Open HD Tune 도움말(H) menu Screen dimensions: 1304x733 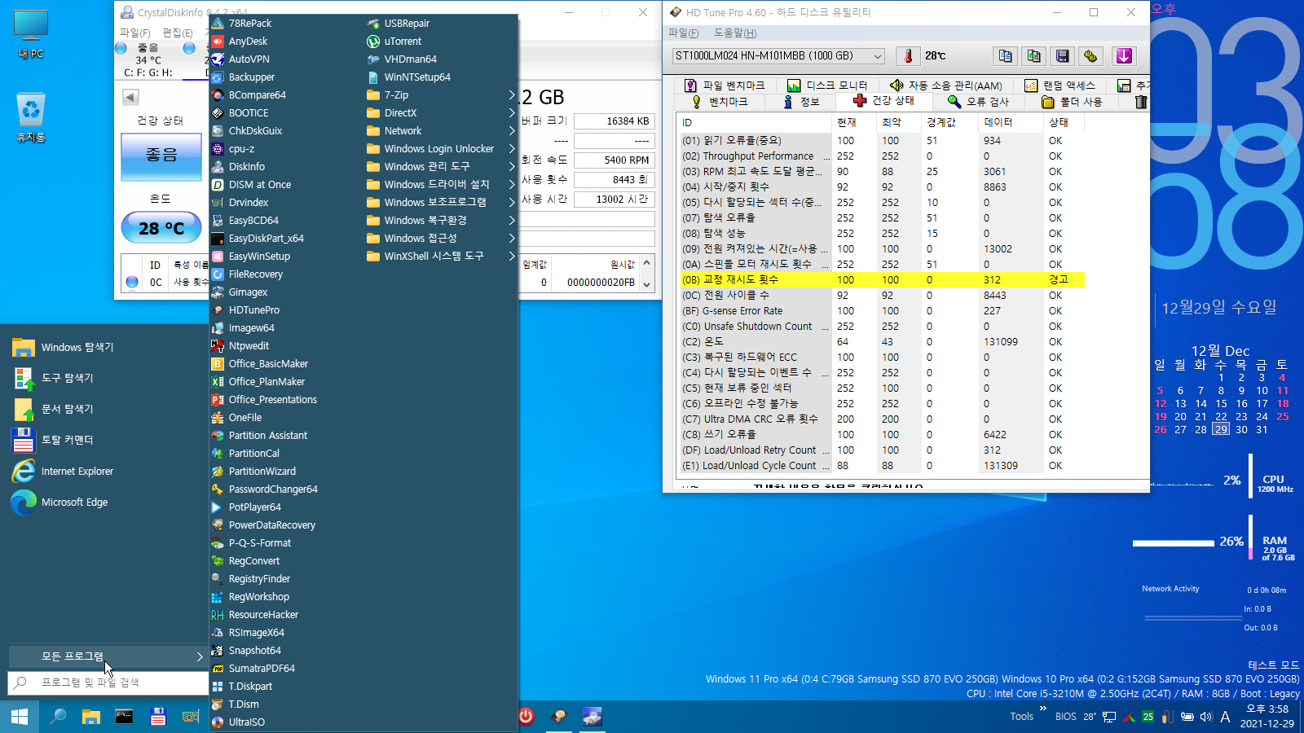735,33
